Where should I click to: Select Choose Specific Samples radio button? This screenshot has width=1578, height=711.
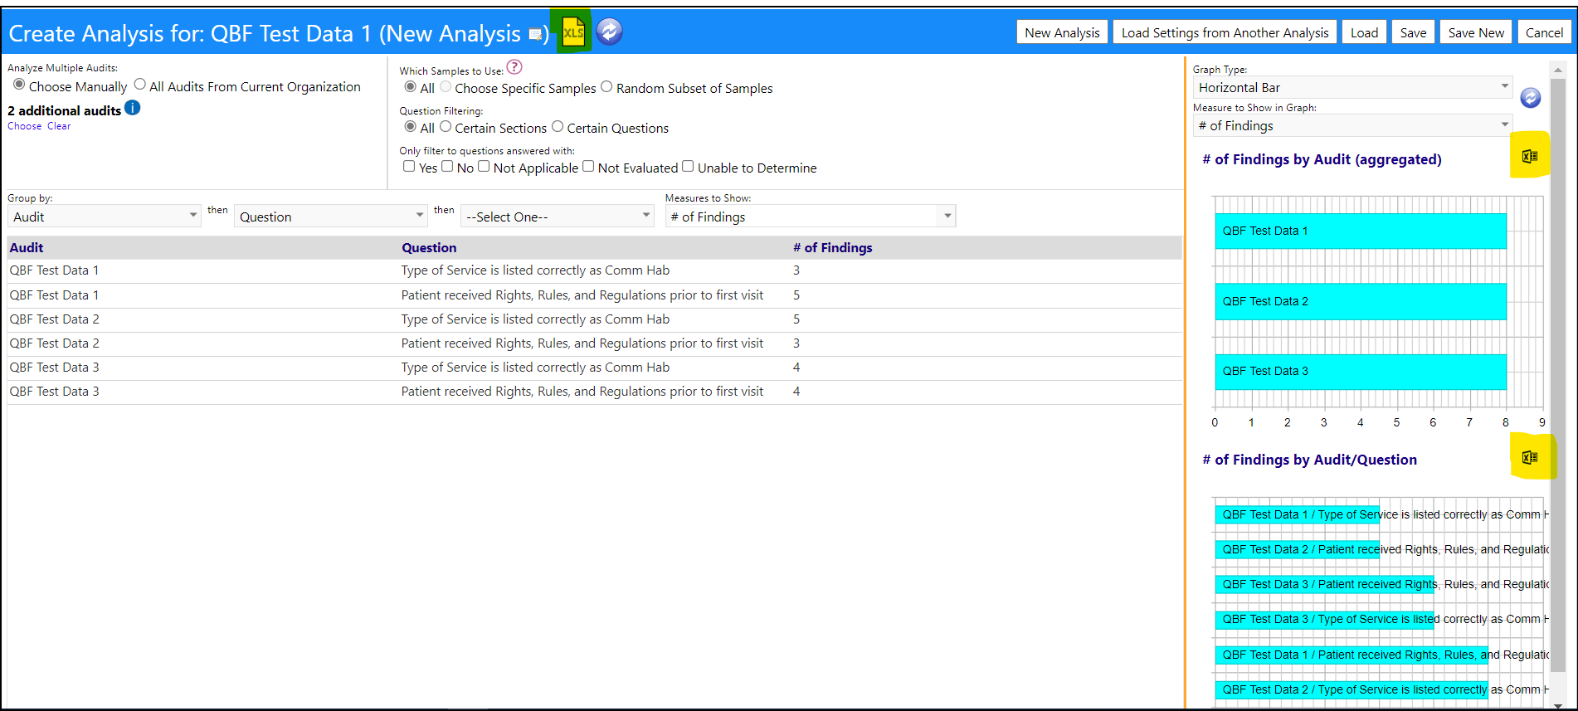point(446,86)
